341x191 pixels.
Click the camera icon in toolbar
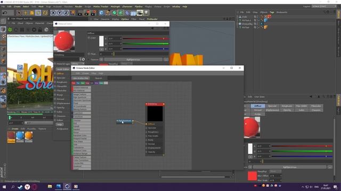point(140,13)
